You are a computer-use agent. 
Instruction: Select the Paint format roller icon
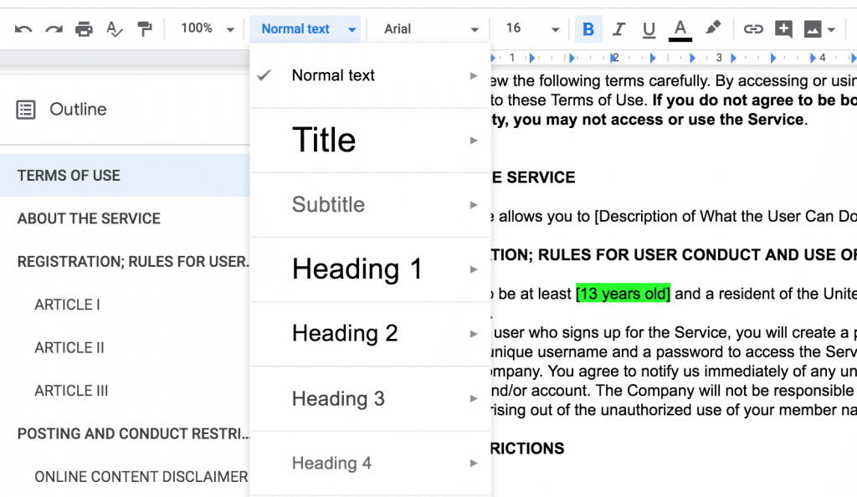[145, 29]
